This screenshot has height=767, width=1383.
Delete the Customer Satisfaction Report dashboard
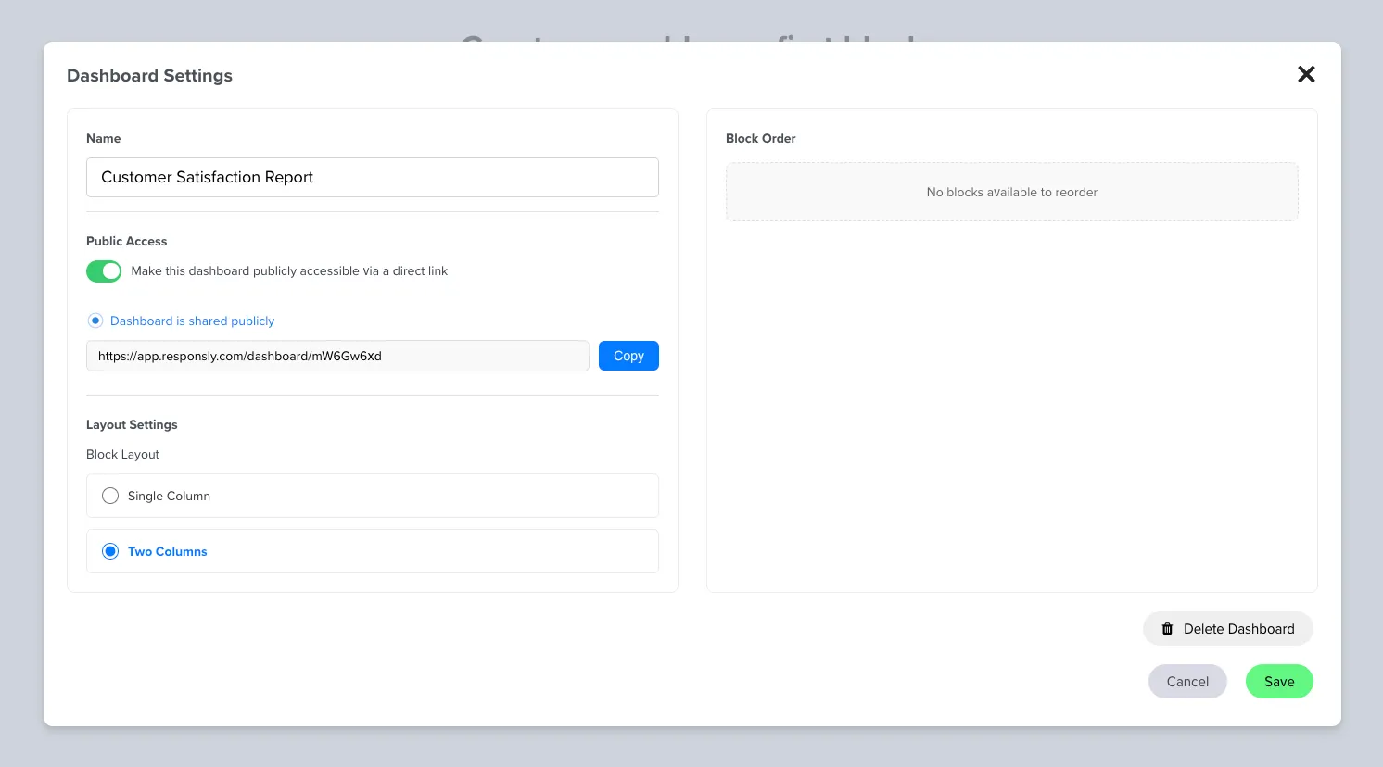(x=1228, y=628)
